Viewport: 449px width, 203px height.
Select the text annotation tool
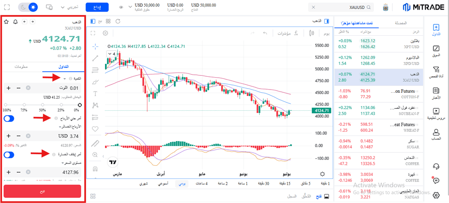[x=95, y=94]
